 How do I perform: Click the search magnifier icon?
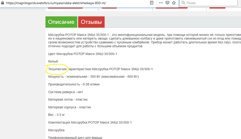(x=183, y=3)
